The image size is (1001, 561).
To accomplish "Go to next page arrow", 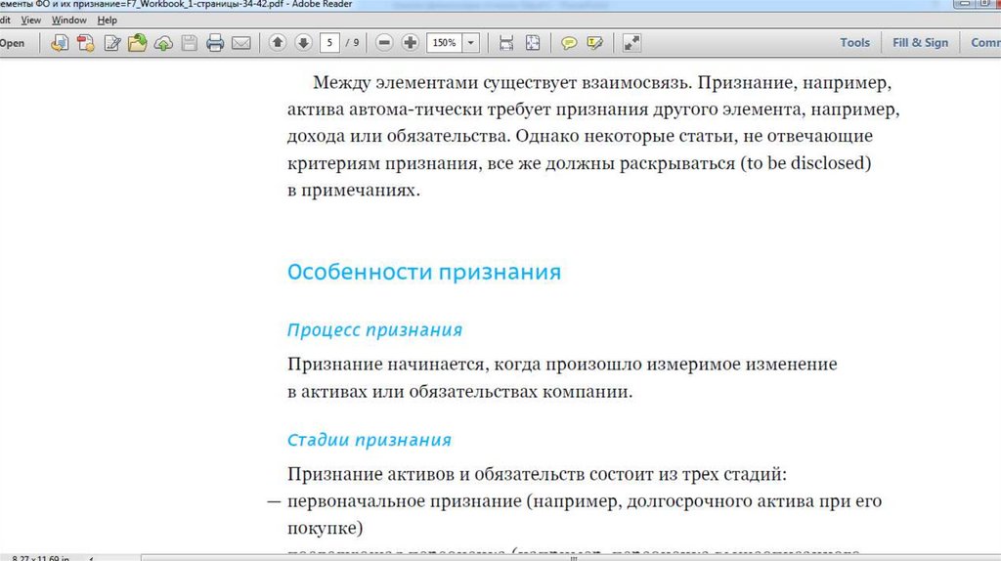I will tap(303, 43).
